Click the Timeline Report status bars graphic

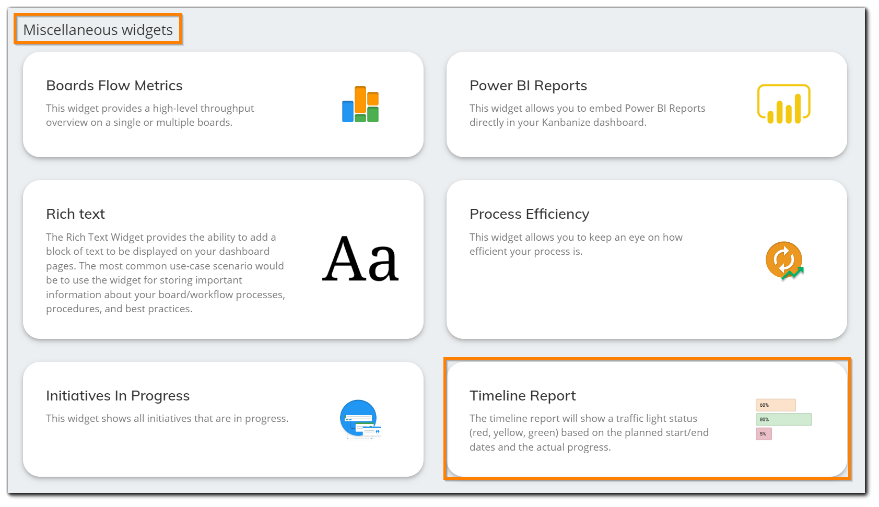[783, 418]
